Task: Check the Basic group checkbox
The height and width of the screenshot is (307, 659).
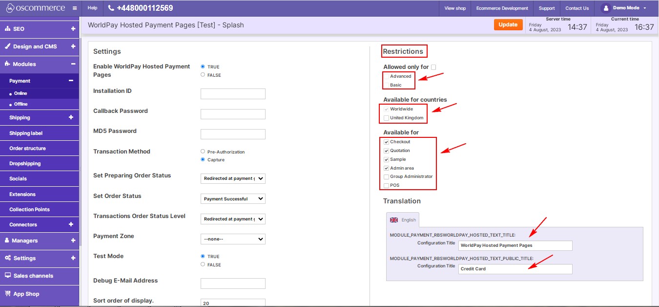Action: [387, 85]
